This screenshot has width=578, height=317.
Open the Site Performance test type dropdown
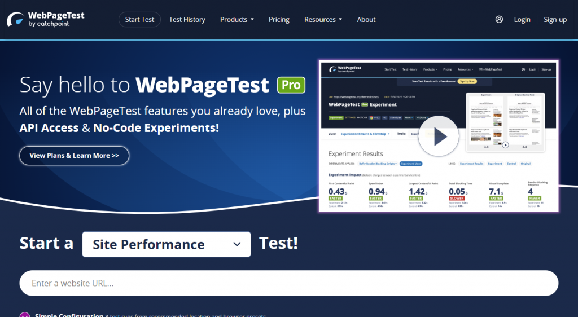coord(167,244)
